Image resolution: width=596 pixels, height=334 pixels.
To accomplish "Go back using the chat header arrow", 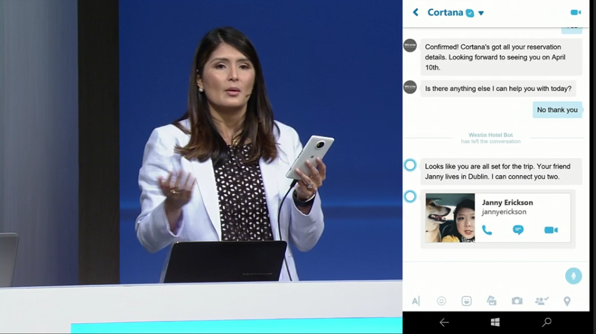I will tap(415, 12).
